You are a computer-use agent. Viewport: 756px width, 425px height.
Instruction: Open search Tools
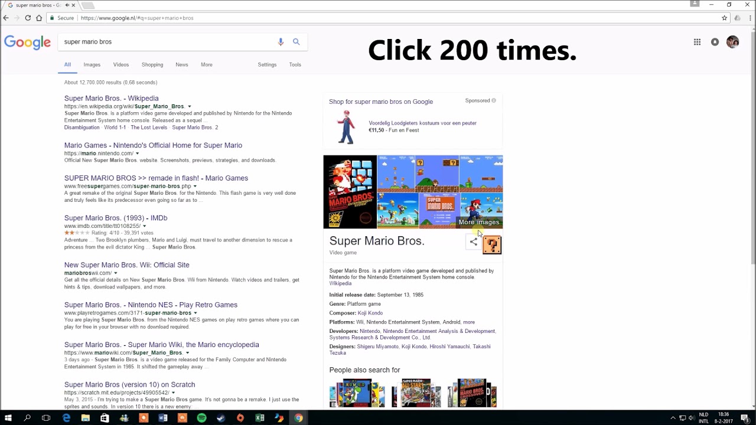[295, 64]
